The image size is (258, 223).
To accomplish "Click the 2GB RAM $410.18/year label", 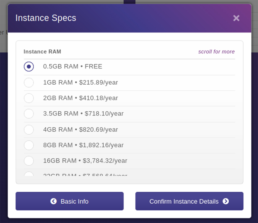I will tap(81, 98).
